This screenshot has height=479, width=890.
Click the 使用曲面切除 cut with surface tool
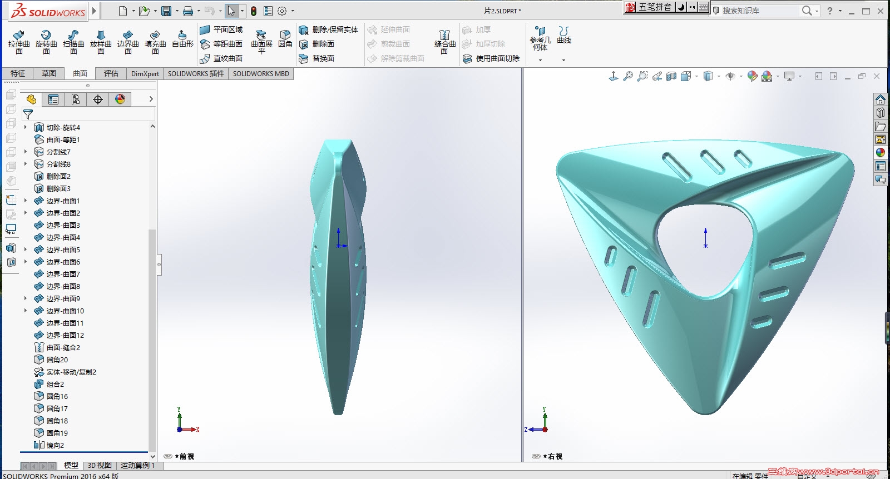(491, 58)
